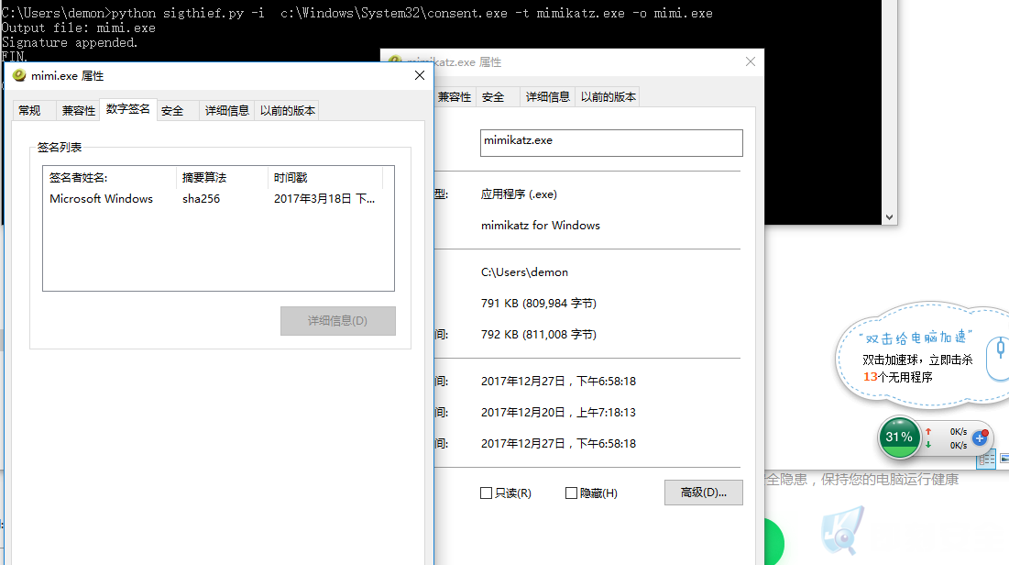The image size is (1009, 565).
Task: Click the 791 KB (809,984 字节) size text
Action: point(539,303)
